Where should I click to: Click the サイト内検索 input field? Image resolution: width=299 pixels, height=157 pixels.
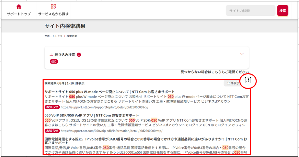[250, 11]
